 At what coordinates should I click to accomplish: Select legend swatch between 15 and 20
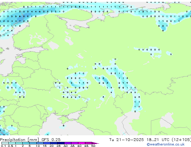(x=47, y=143)
